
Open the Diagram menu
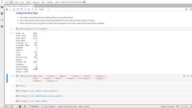click(x=36, y=2)
